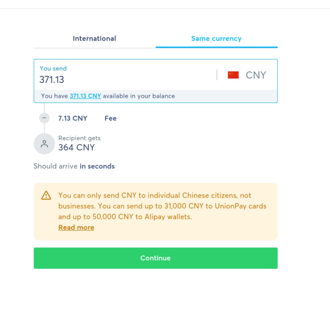The height and width of the screenshot is (330, 330).
Task: Switch to the International tab
Action: click(94, 39)
